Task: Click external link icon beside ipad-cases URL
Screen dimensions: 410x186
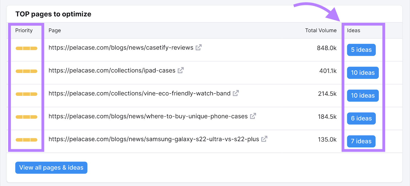Action: coord(181,70)
